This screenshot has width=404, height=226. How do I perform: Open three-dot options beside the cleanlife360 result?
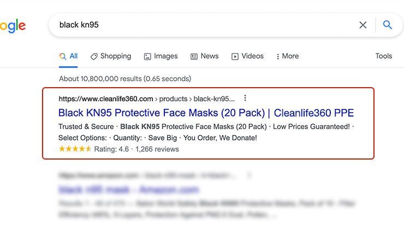pyautogui.click(x=245, y=99)
